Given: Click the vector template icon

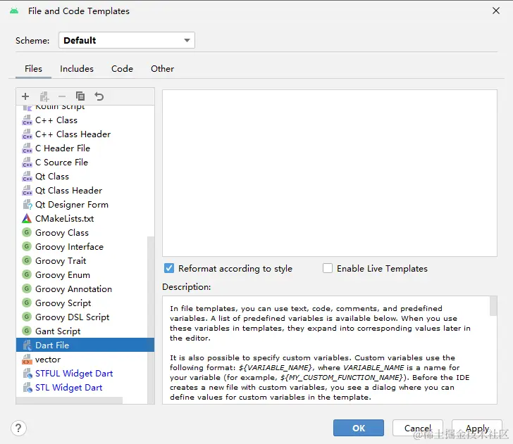Looking at the screenshot, I should tap(27, 360).
